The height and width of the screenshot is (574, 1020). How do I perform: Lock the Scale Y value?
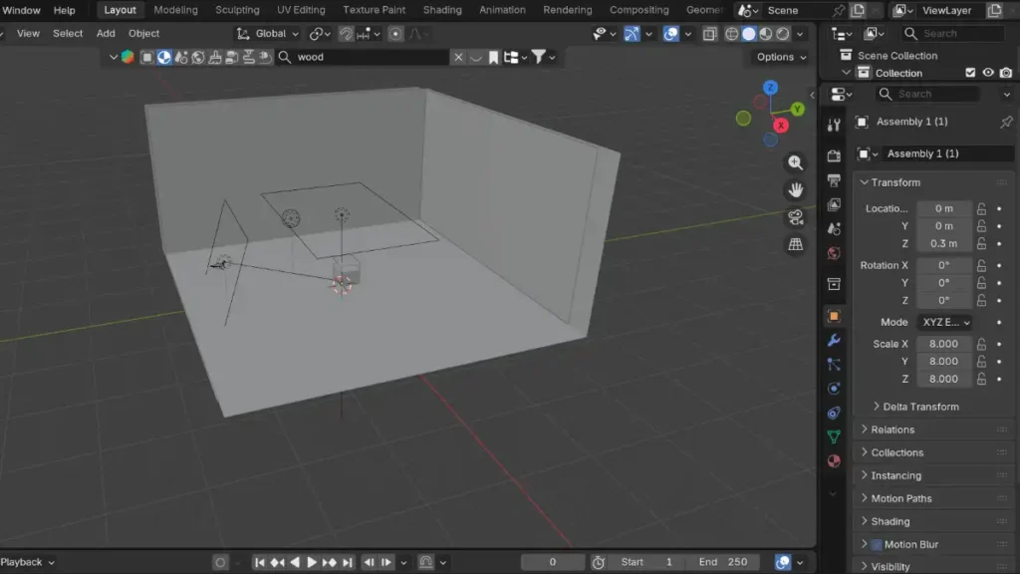pos(981,361)
